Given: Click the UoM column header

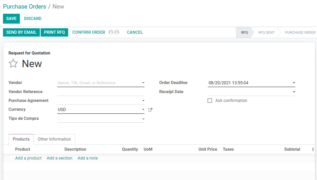Looking at the screenshot, I should (148, 149).
